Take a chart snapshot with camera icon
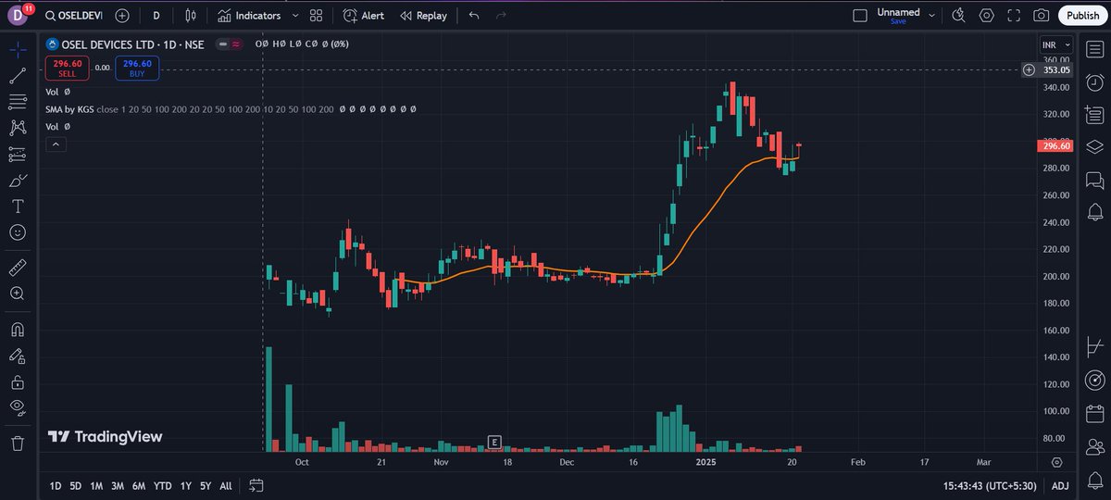This screenshot has height=500, width=1111. pyautogui.click(x=1042, y=16)
